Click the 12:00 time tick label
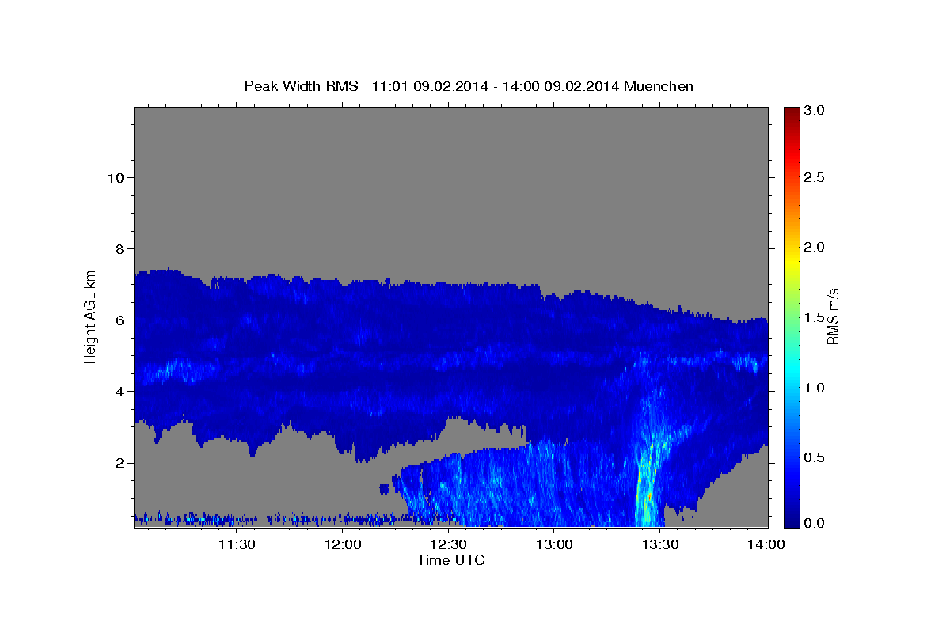 tap(343, 544)
